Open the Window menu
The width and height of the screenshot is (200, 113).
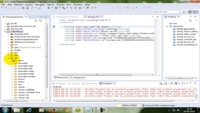78,5
